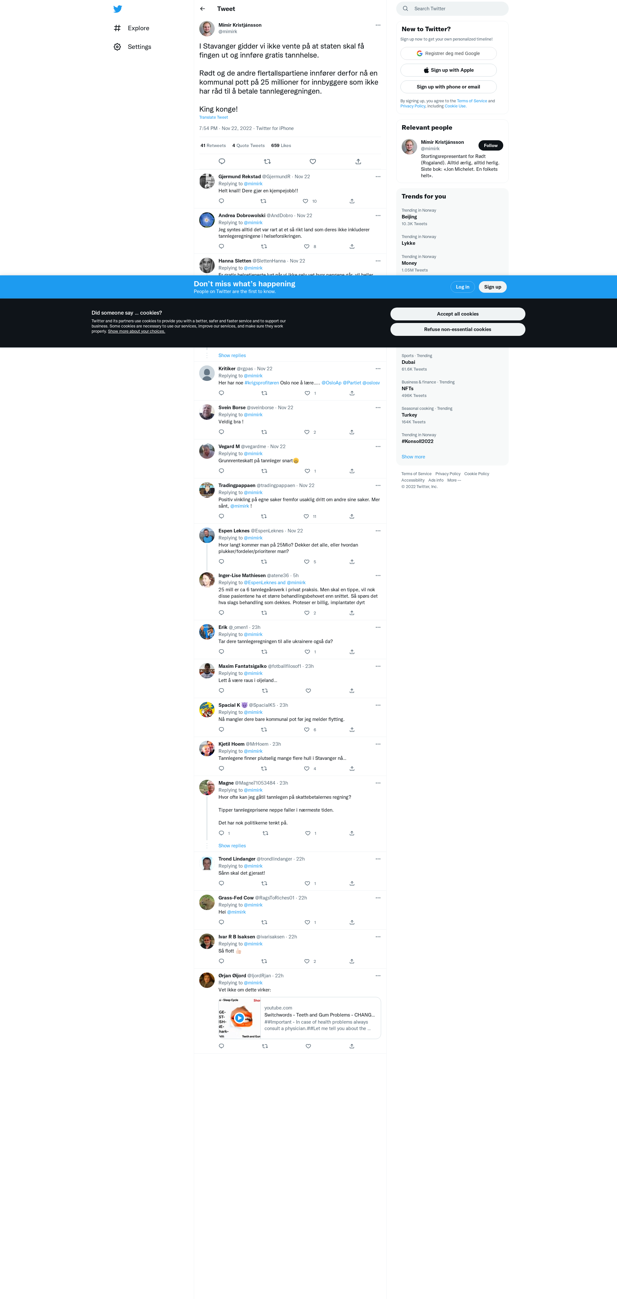Share the main tweet
Image resolution: width=617 pixels, height=1299 pixels.
pyautogui.click(x=358, y=161)
